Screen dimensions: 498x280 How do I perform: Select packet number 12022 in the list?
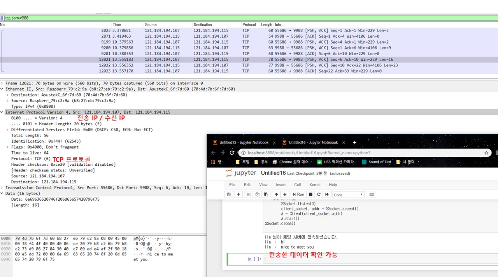tap(249, 65)
